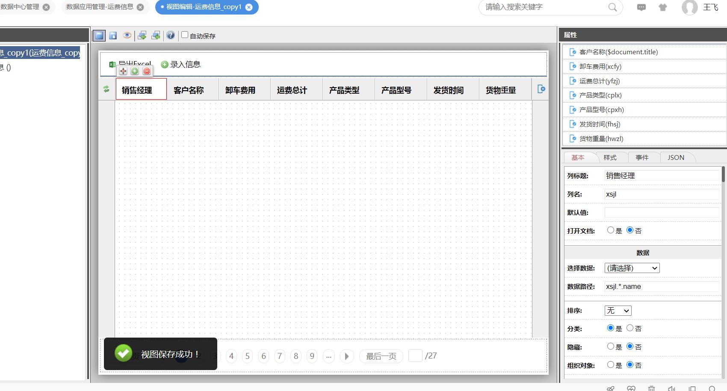Click the 录入信息 button
Image resolution: width=727 pixels, height=391 pixels.
(181, 64)
